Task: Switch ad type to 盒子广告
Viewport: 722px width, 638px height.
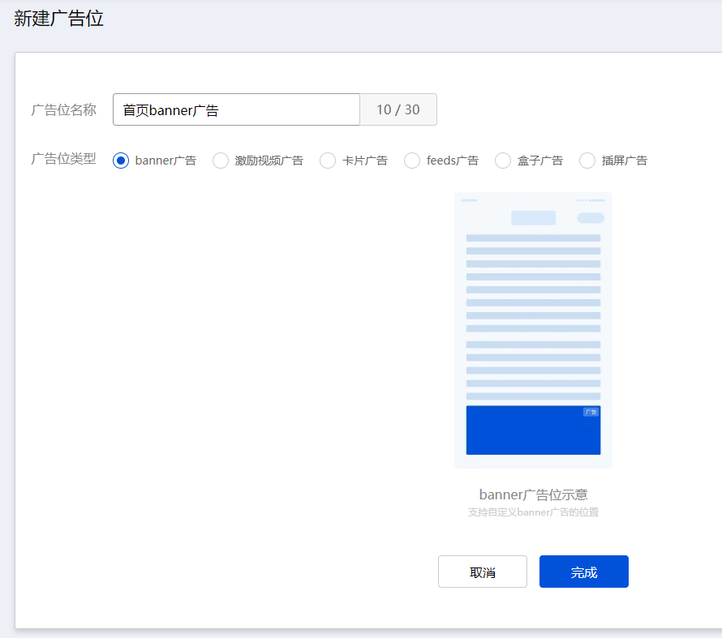Action: (x=503, y=161)
